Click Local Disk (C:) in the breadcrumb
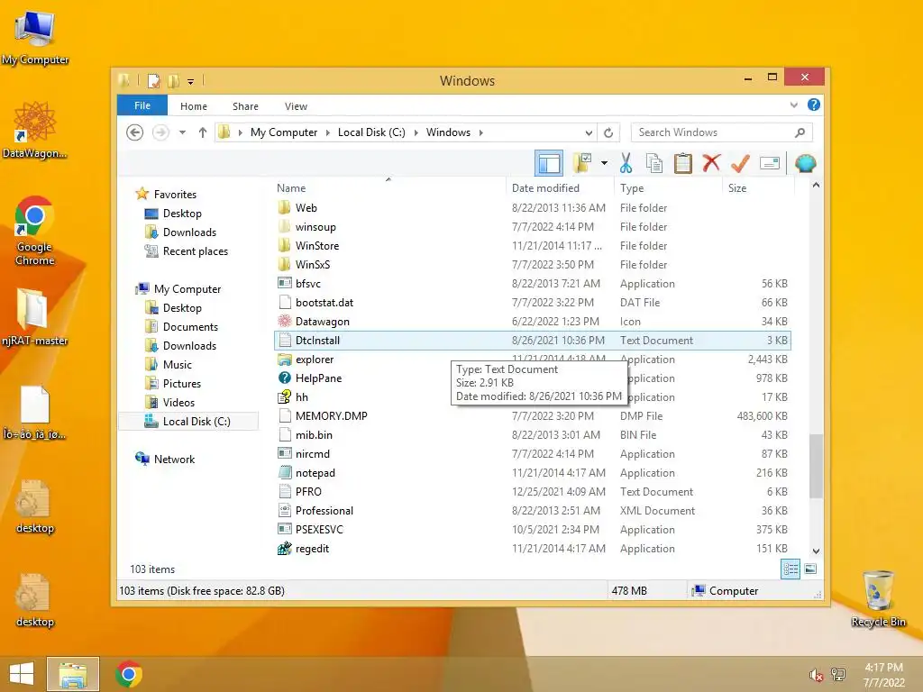The image size is (923, 692). tap(371, 132)
